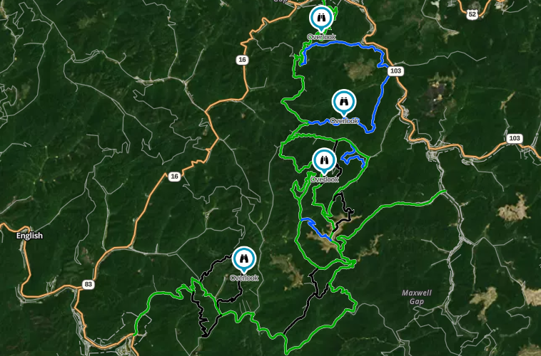
Task: Select the southern Route 16 shield above Route 83
Action: tap(175, 177)
